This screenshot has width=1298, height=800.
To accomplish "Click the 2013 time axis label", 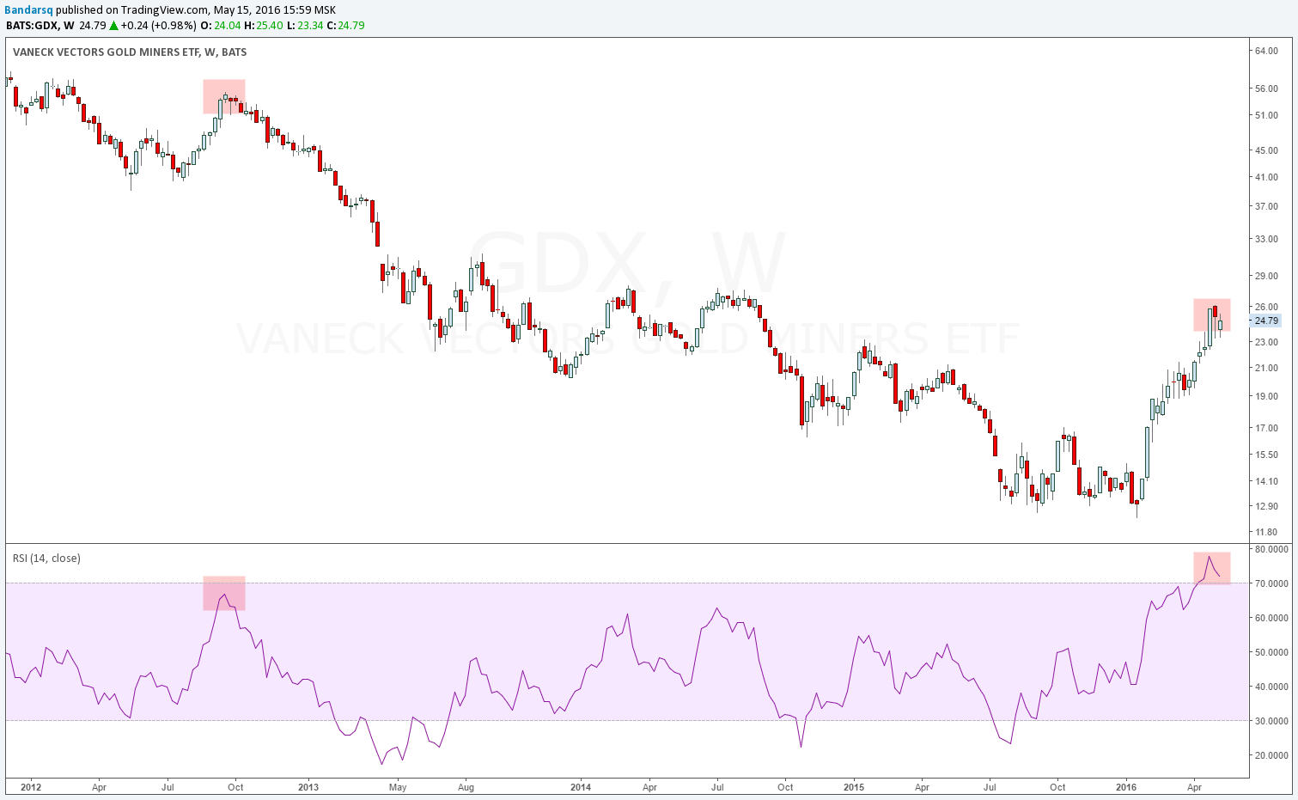I will [308, 787].
